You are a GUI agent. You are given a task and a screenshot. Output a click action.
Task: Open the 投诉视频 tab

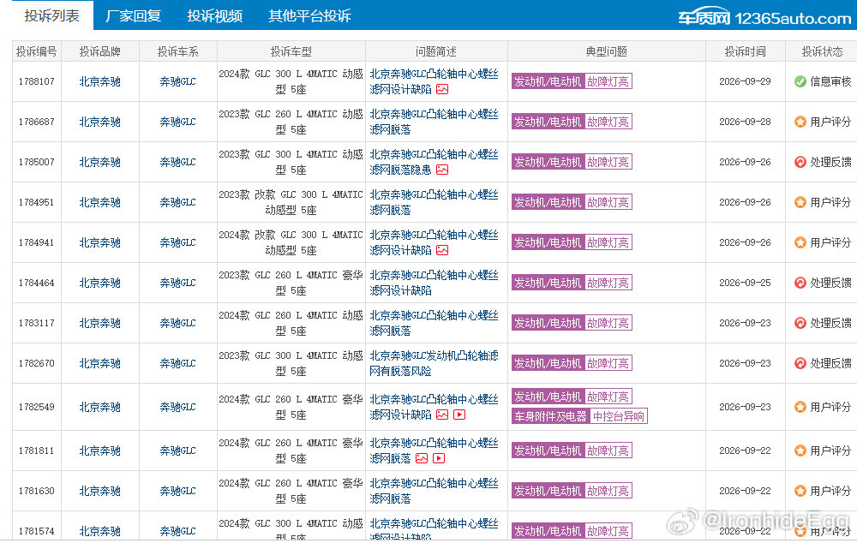(214, 15)
